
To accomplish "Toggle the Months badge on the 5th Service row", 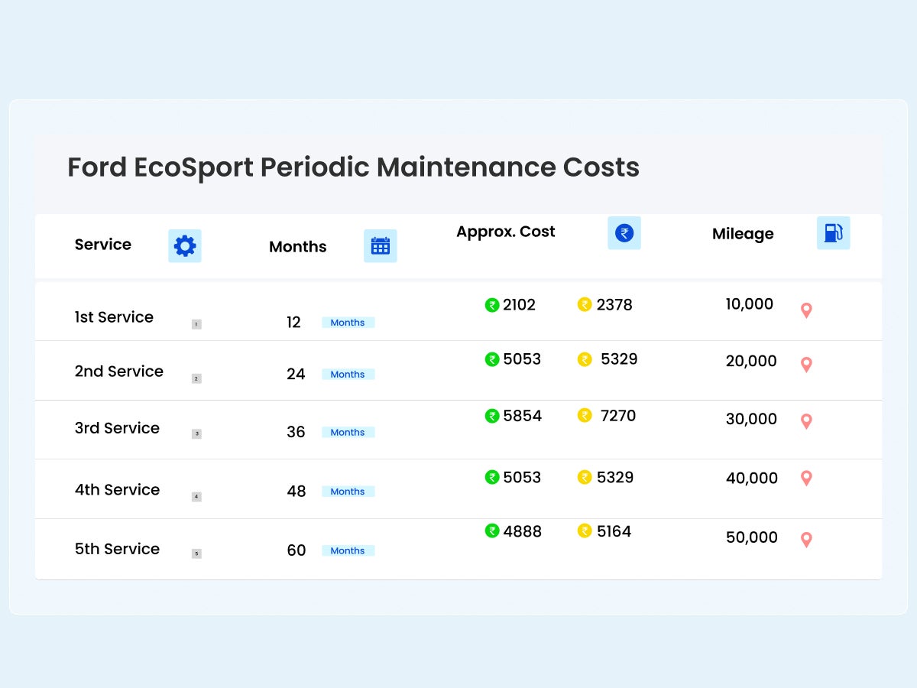I will (348, 550).
